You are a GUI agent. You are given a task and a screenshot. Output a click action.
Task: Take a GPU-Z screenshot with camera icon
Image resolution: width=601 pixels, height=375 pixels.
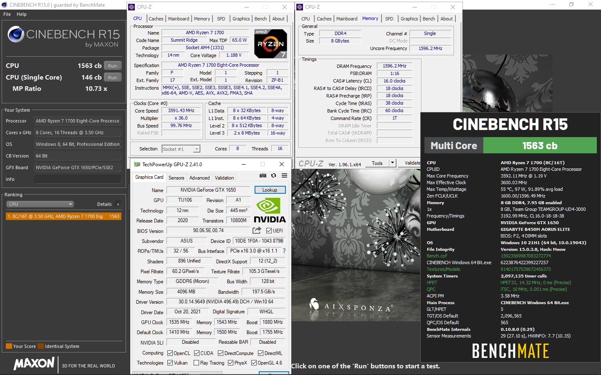click(x=263, y=175)
